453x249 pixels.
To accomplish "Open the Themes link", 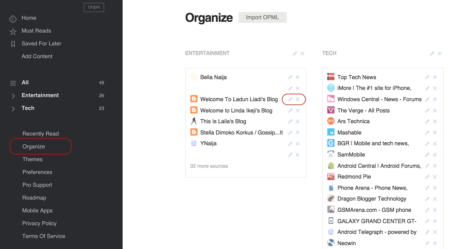I will pyautogui.click(x=32, y=159).
